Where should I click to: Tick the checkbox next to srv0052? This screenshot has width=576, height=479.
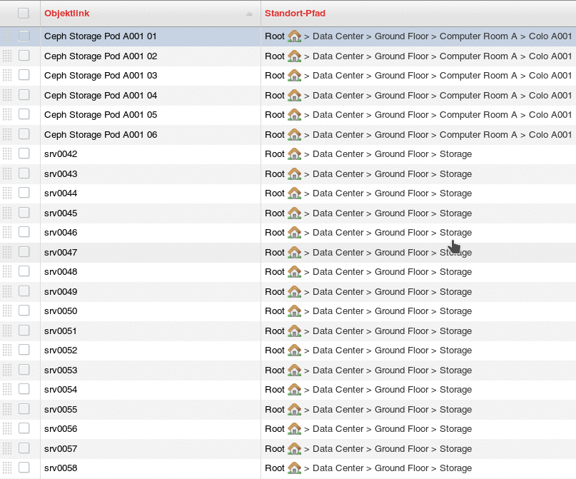pos(24,351)
